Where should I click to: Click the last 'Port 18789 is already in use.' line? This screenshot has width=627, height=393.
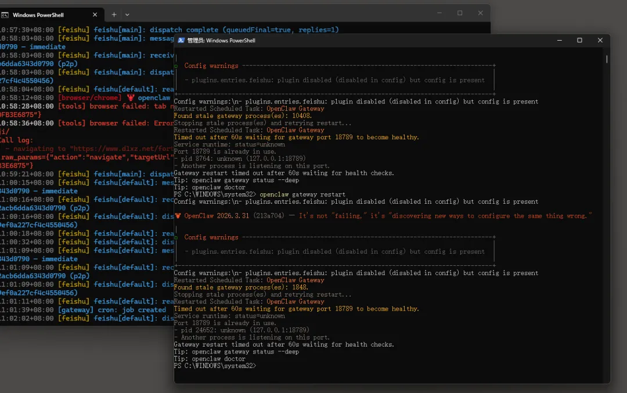[x=225, y=323]
